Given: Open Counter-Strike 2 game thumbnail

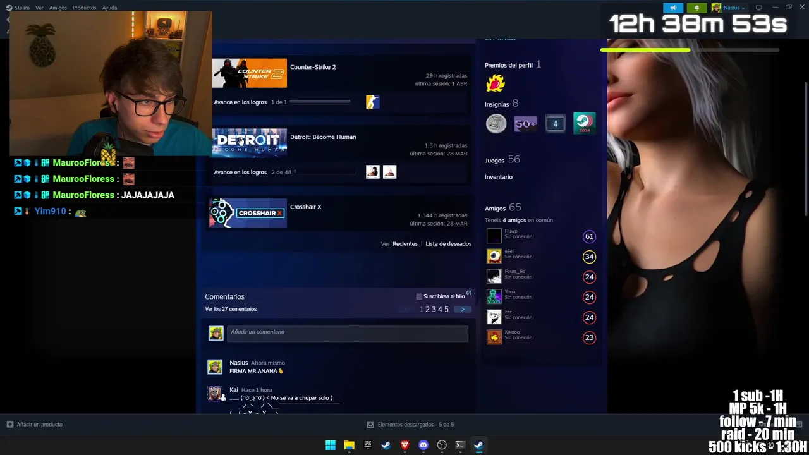Looking at the screenshot, I should click(249, 73).
